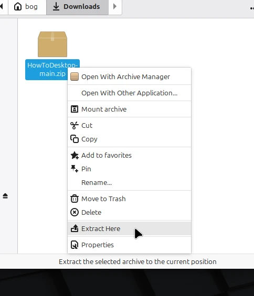This screenshot has width=254, height=296.
Task: Move the zip file to Trash
Action: pos(130,199)
